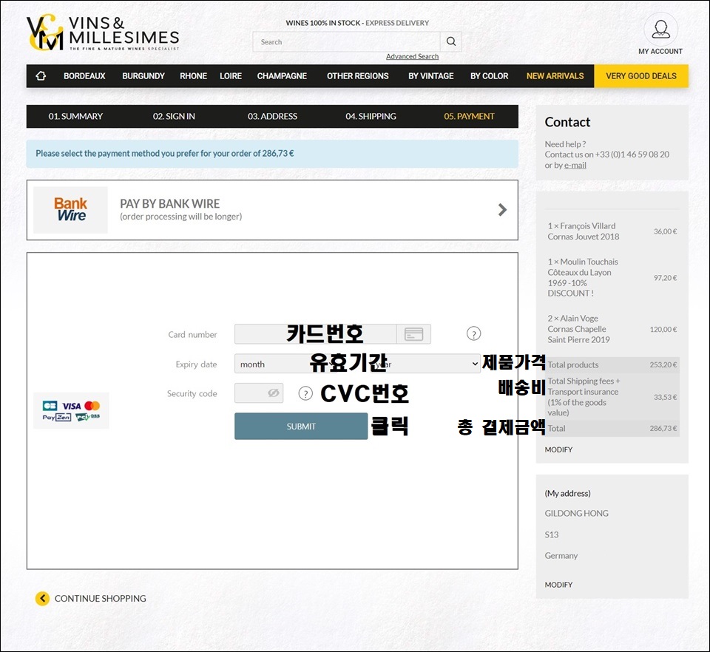Image resolution: width=710 pixels, height=652 pixels.
Task: Open the By Vintage menu
Action: [431, 76]
